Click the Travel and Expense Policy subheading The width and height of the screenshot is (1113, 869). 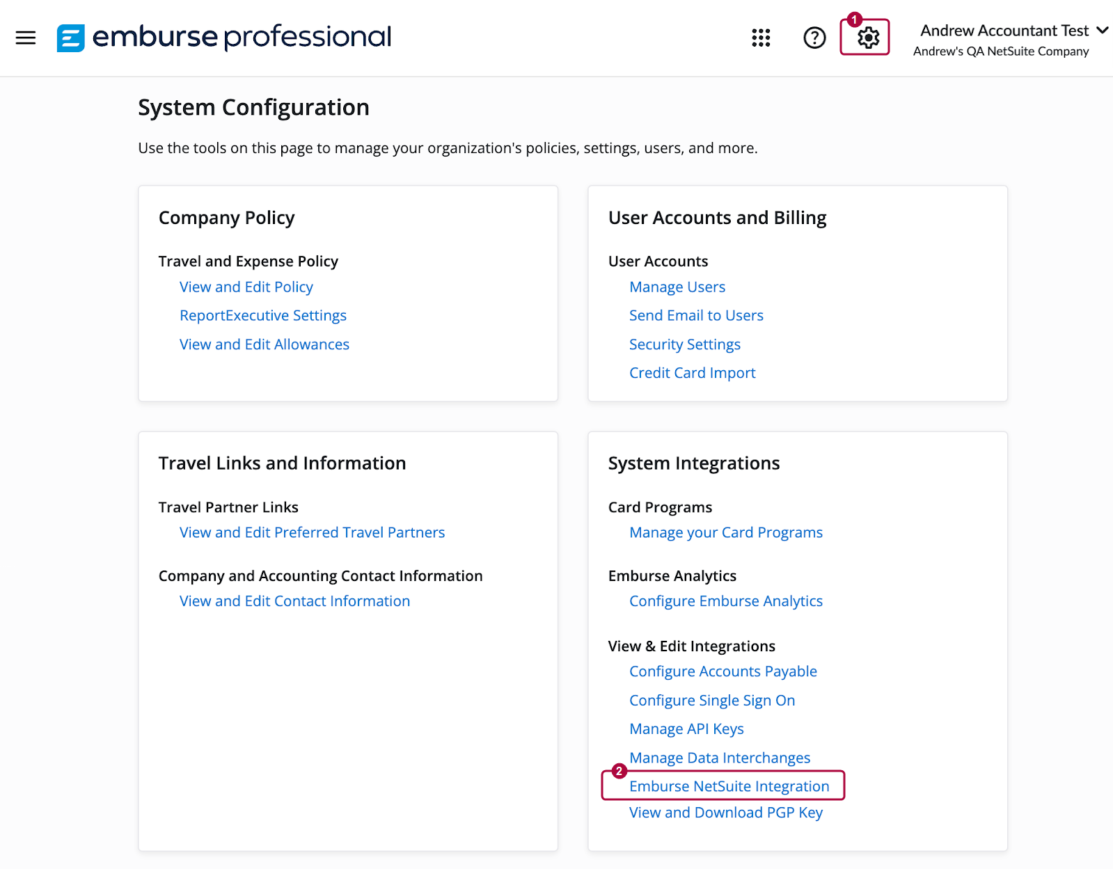[248, 261]
